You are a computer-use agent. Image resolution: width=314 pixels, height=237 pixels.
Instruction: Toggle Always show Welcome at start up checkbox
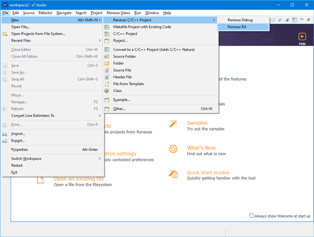(252, 215)
